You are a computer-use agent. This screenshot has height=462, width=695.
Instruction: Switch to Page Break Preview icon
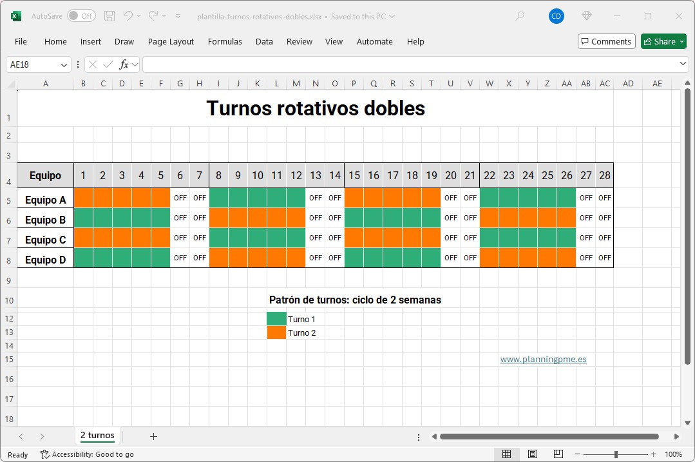pyautogui.click(x=558, y=454)
